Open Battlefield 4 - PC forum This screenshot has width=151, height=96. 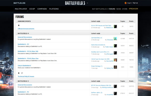(x=23, y=44)
